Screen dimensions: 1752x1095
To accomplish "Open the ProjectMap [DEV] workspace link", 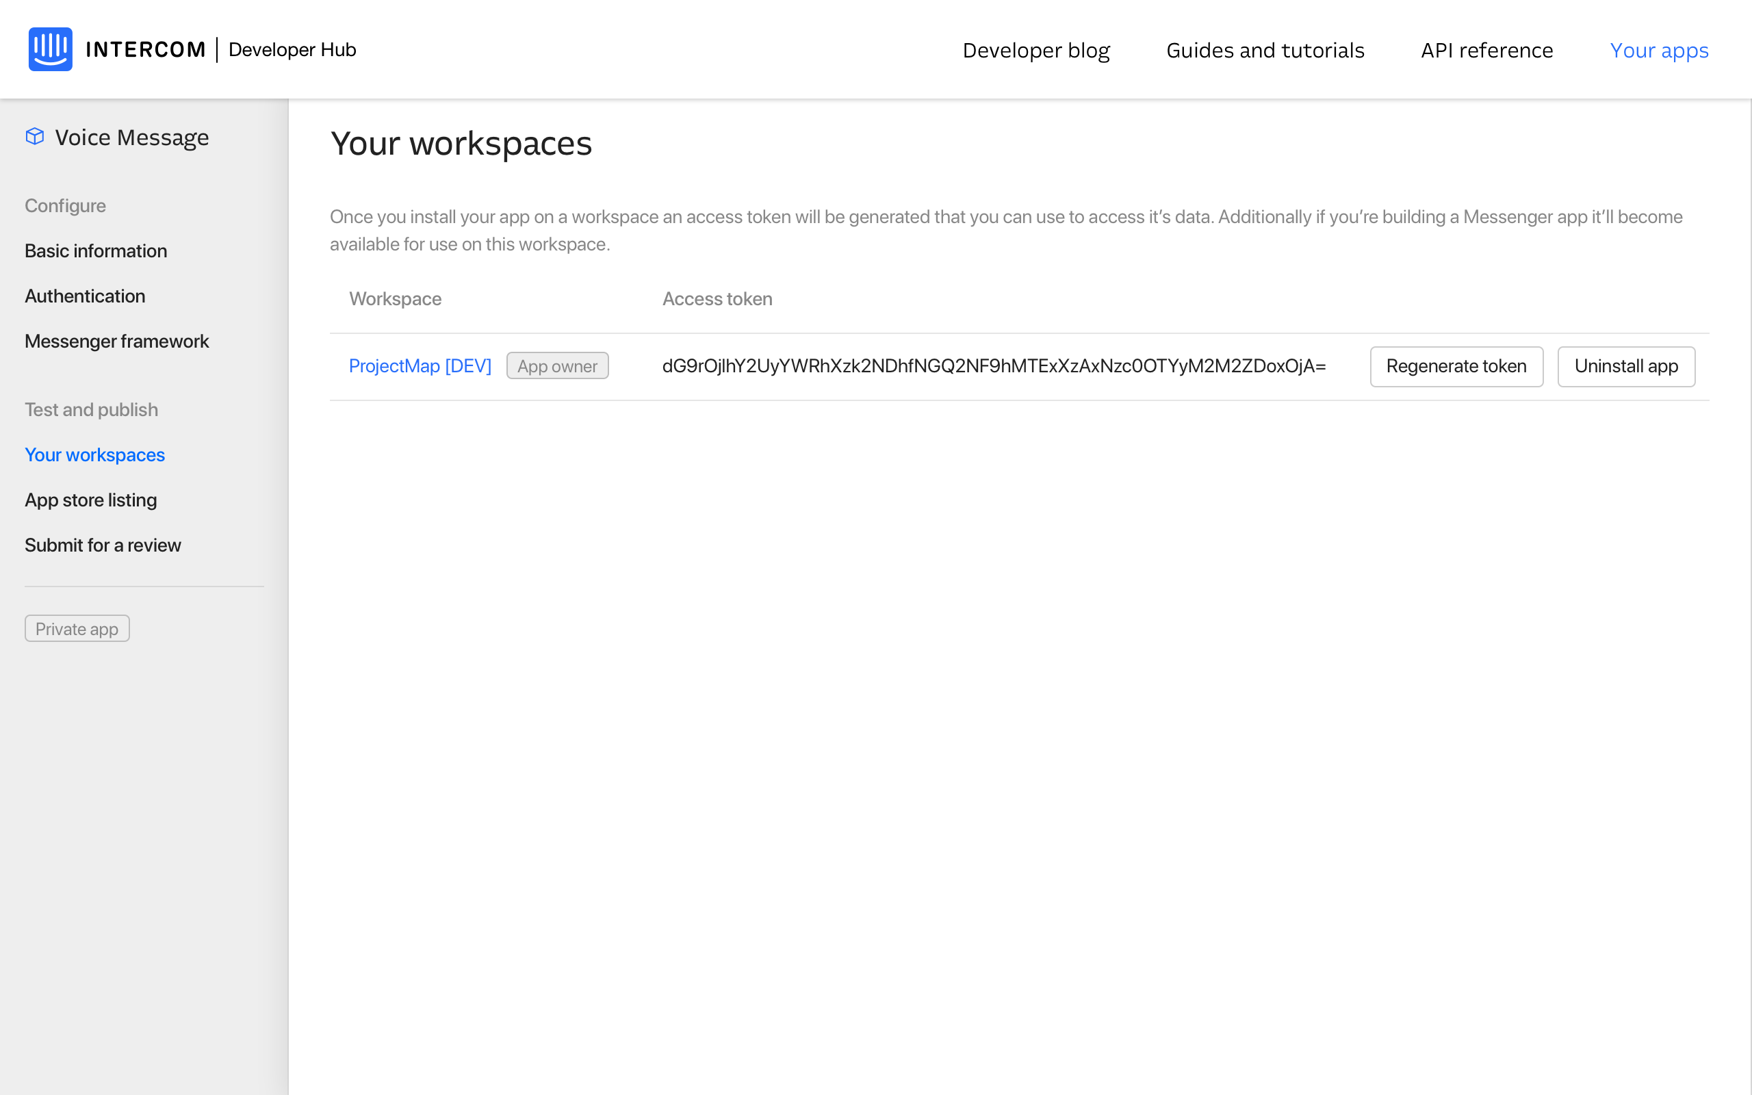I will click(x=420, y=365).
